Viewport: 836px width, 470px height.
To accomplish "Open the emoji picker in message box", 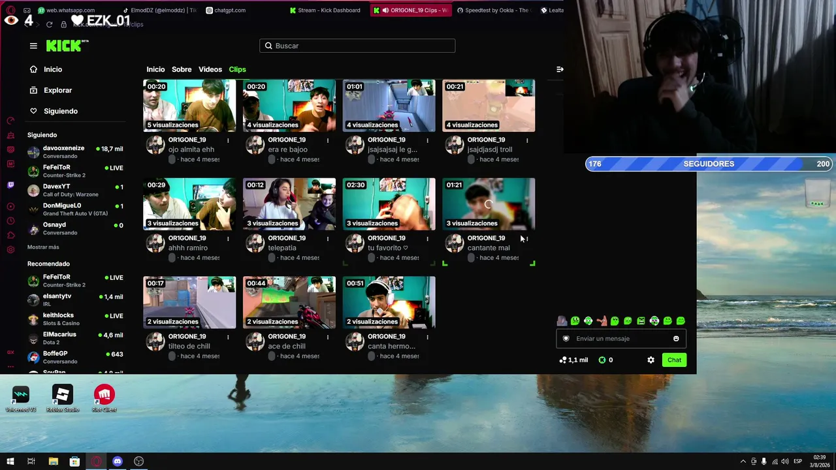I will [676, 339].
